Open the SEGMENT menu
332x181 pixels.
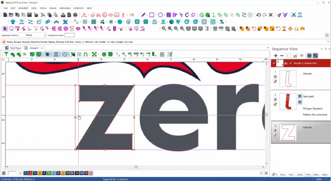(x=23, y=8)
